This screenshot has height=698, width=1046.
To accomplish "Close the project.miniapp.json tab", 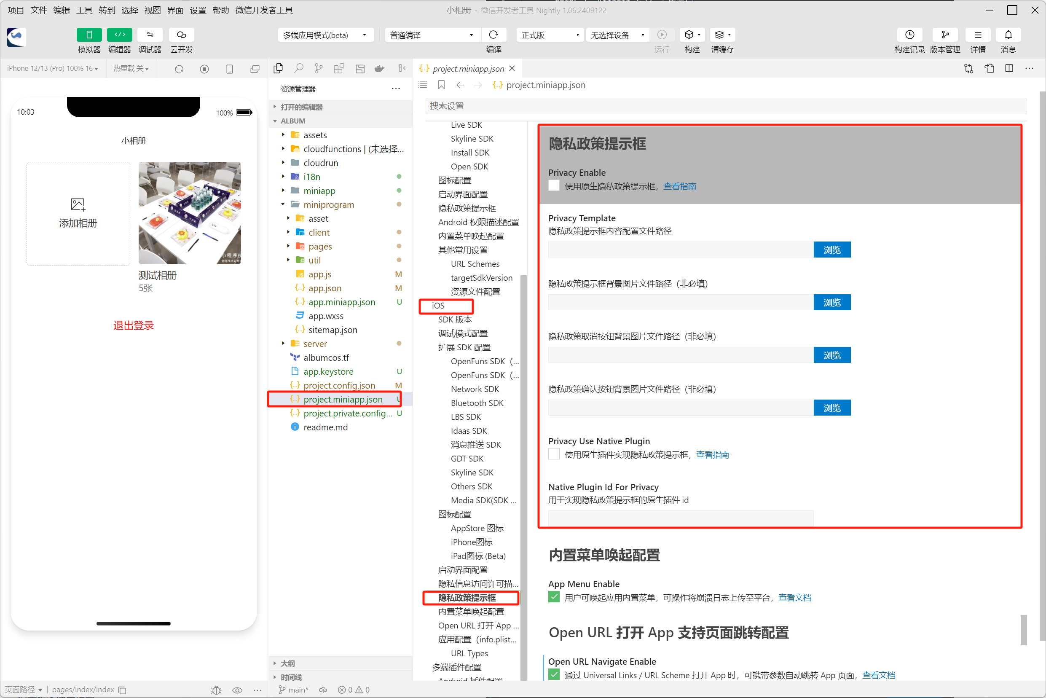I will (512, 68).
